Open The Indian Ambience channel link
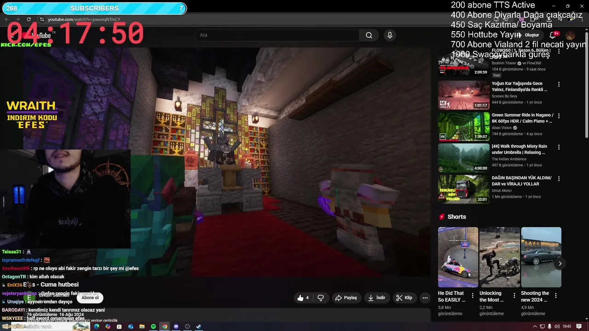589x331 pixels. click(x=509, y=159)
